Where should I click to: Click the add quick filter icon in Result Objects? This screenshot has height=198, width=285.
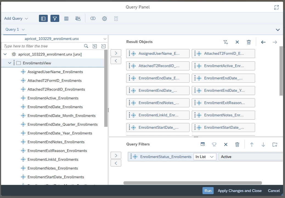[225, 42]
